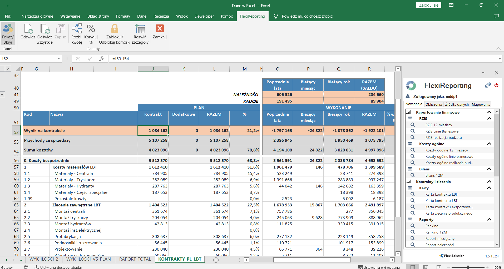This screenshot has height=269, width=504.
Task: Show outline level 2 rows
Action: tap(8, 69)
